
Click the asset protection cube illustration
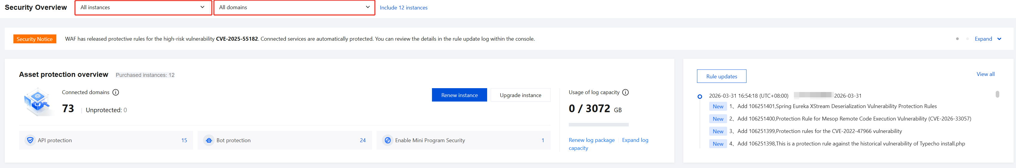click(38, 102)
